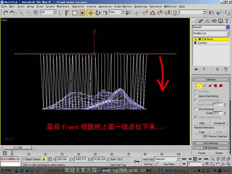Click the Copy named selection button
This screenshot has height=174, width=232.
(x=202, y=132)
